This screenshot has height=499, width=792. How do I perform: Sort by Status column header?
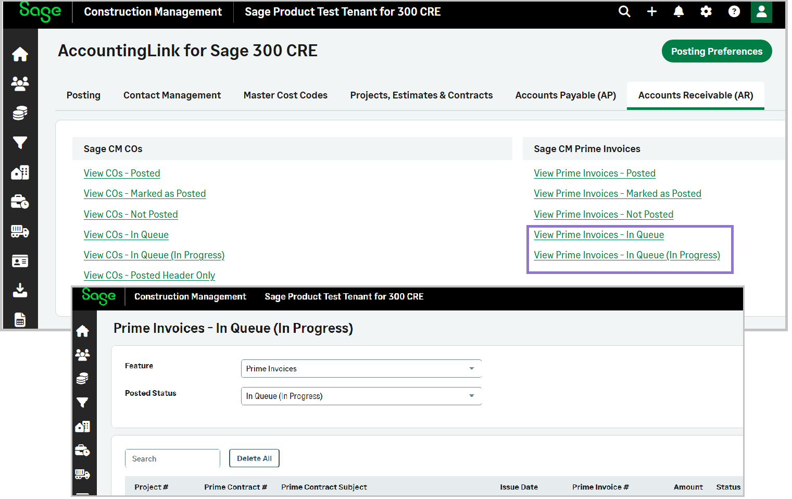pyautogui.click(x=728, y=488)
